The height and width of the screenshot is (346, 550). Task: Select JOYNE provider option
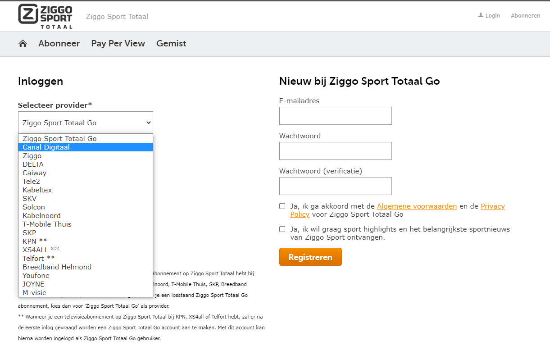pyautogui.click(x=86, y=284)
